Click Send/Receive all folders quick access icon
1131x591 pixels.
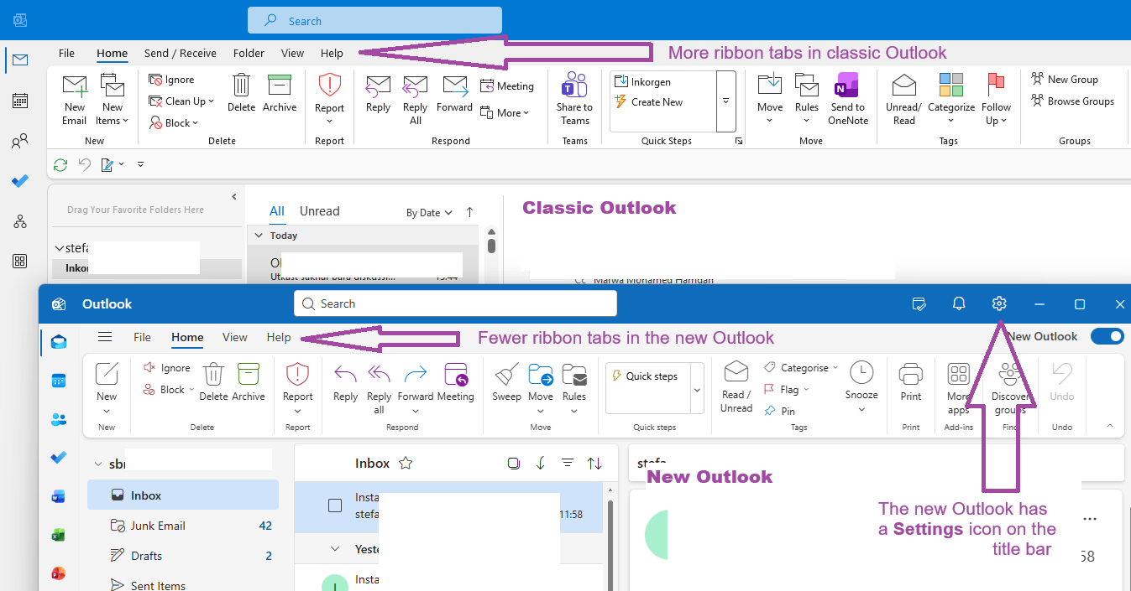60,164
